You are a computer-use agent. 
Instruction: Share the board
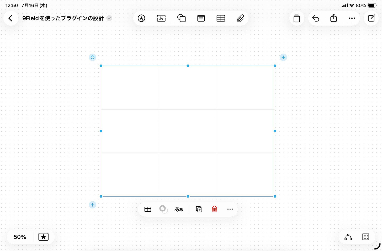click(333, 18)
